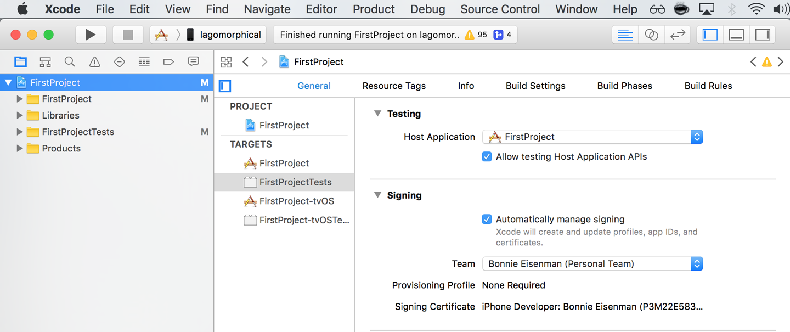Open the Product menu

pyautogui.click(x=374, y=9)
